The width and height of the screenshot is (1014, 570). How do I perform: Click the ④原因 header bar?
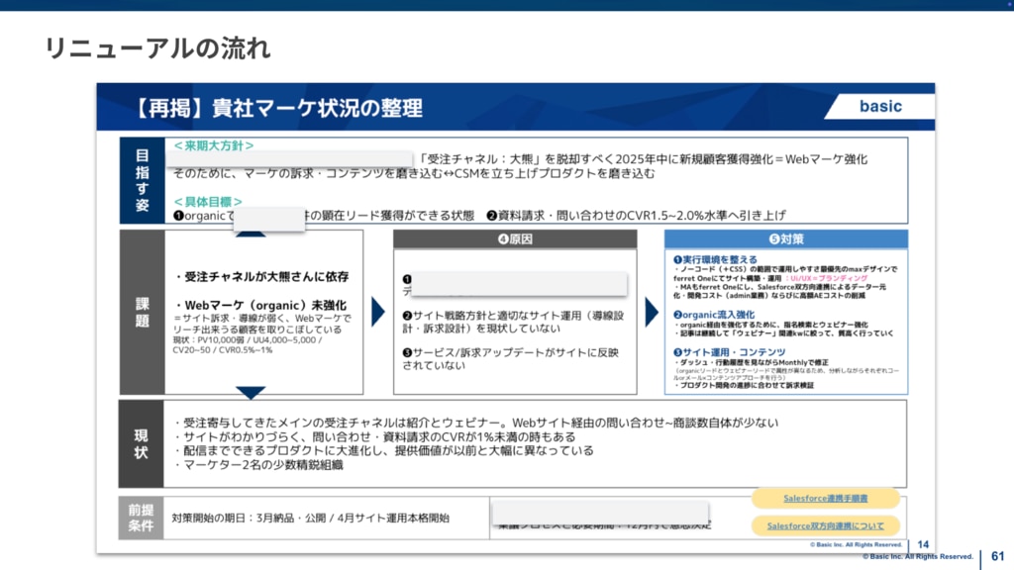pos(515,239)
